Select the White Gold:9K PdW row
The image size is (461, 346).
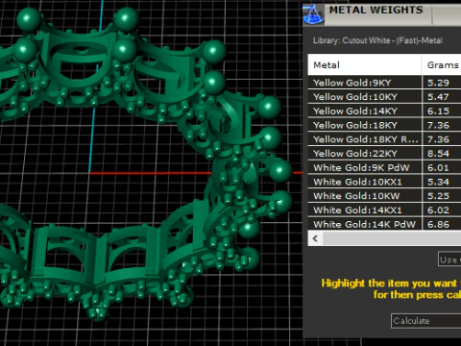click(384, 167)
